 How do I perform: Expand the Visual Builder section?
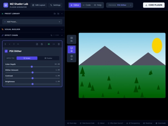click(62, 29)
